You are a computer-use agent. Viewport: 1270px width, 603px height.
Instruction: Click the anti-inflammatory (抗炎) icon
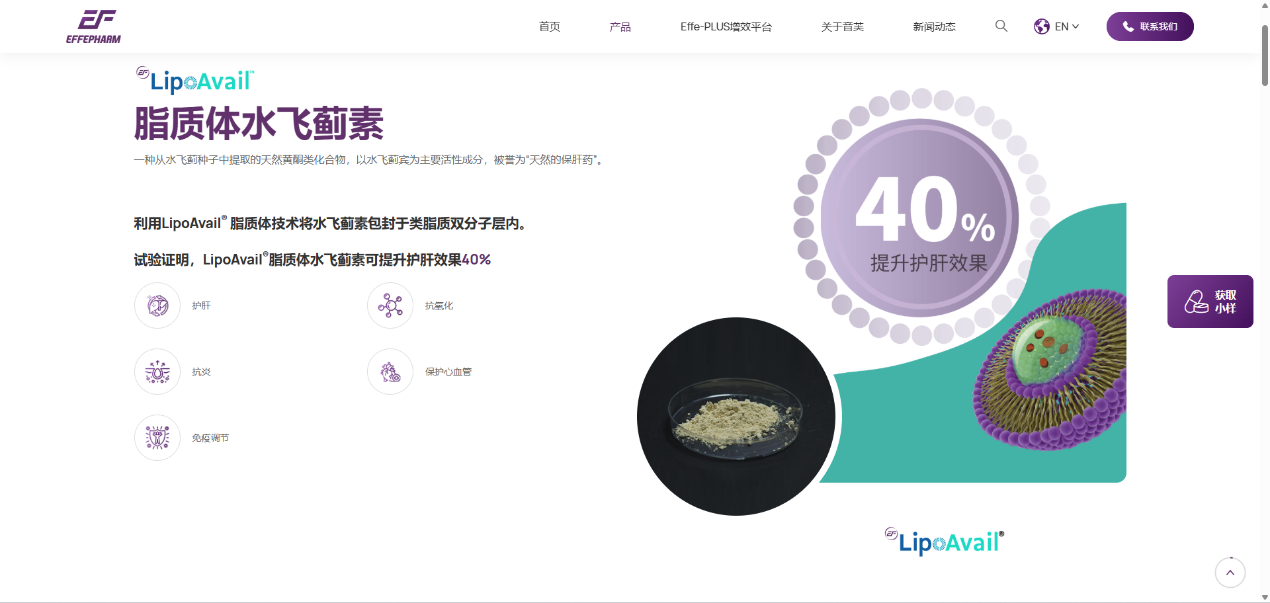[157, 372]
